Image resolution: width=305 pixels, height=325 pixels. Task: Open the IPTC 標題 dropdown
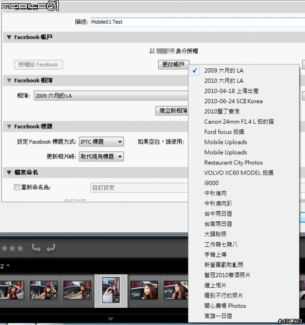pos(101,142)
